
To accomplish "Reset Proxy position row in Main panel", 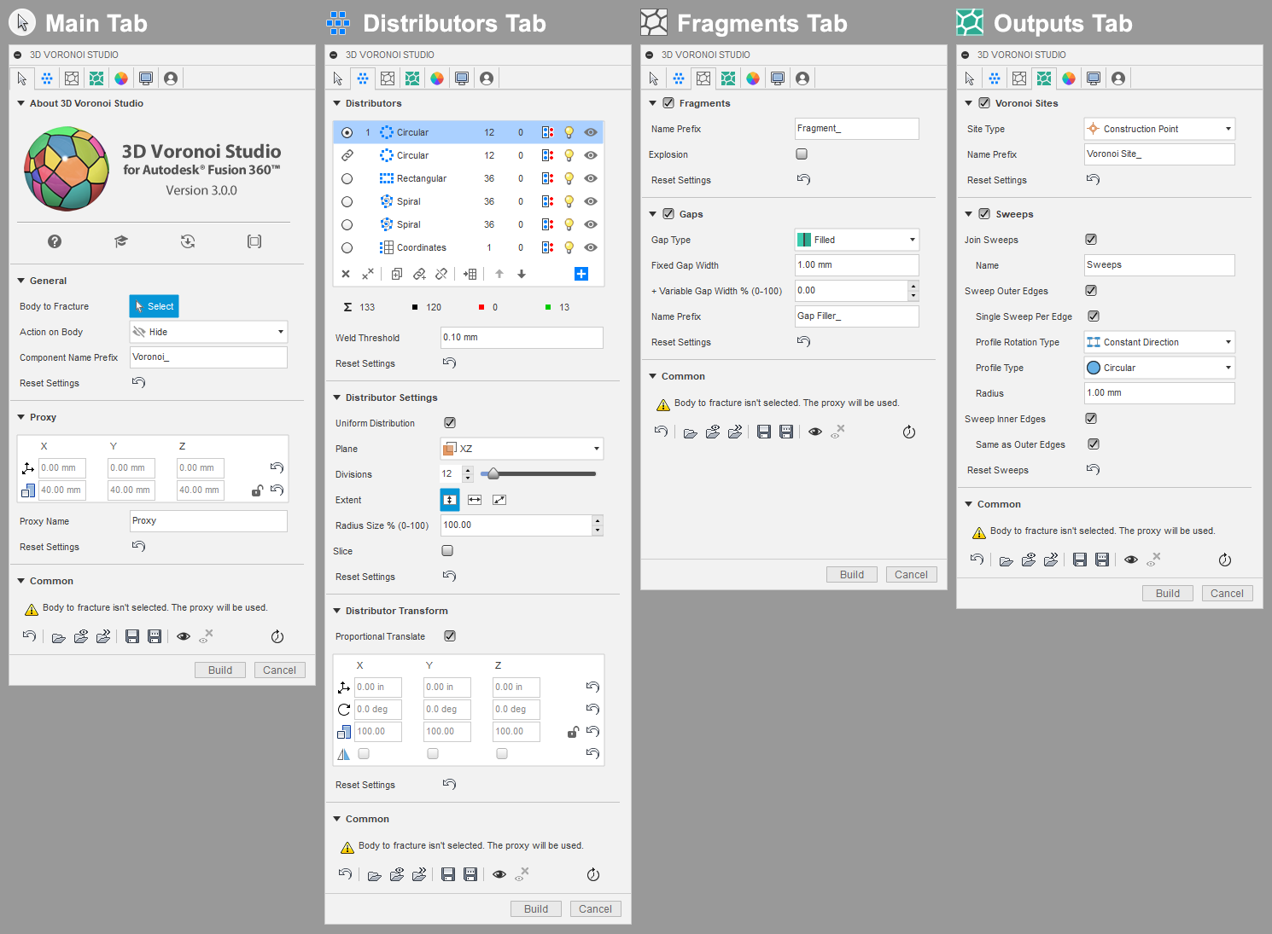I will point(277,467).
